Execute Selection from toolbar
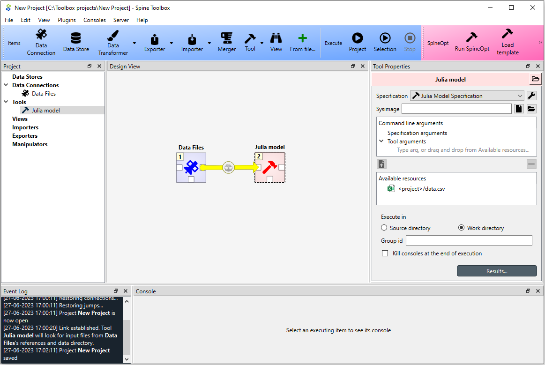545x365 pixels. click(x=385, y=43)
